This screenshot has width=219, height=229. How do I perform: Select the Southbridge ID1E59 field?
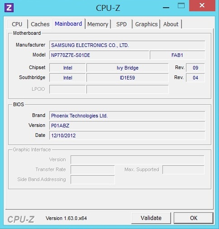(x=128, y=78)
